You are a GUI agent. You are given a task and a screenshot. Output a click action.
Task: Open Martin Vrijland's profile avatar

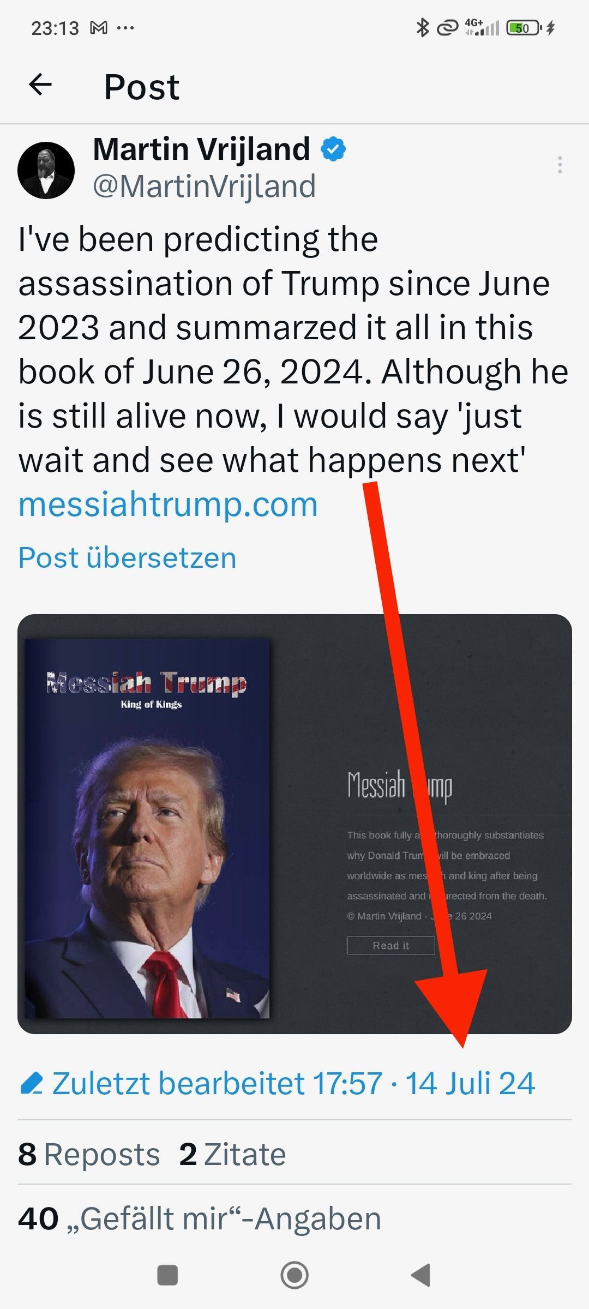pyautogui.click(x=46, y=170)
